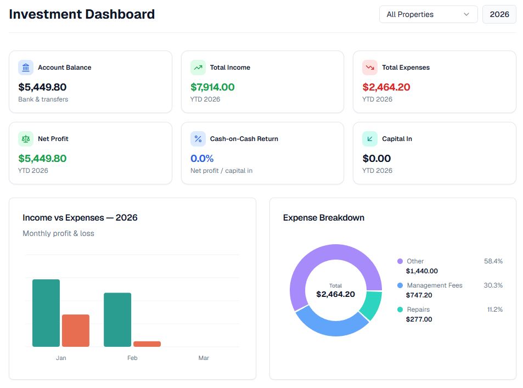Screen dimensions: 523x388
Task: Click the $2,464.20 total in the donut center
Action: pos(335,294)
